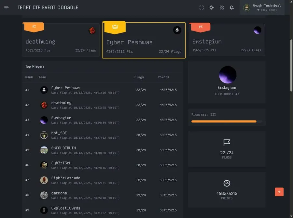Click Explo!t_L0rds team avatar in table
Viewport: 293px width, 218px height.
44,210
